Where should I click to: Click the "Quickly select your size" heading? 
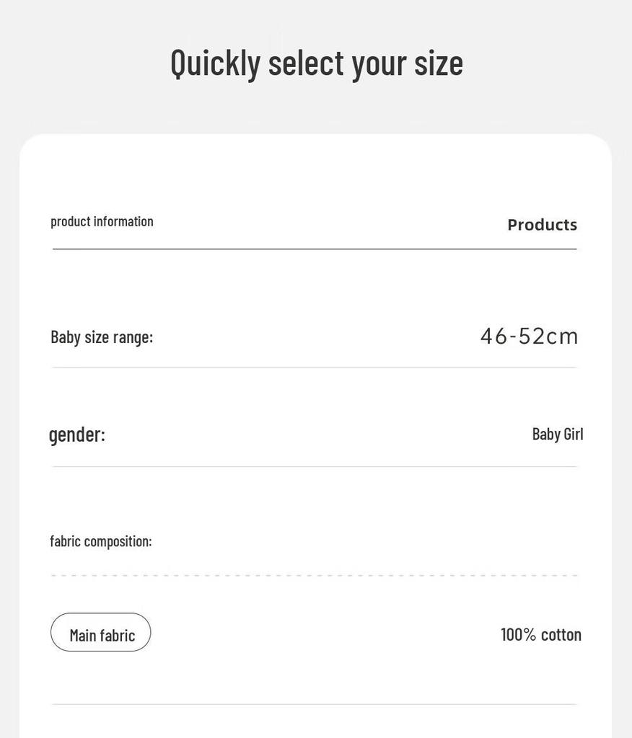316,62
